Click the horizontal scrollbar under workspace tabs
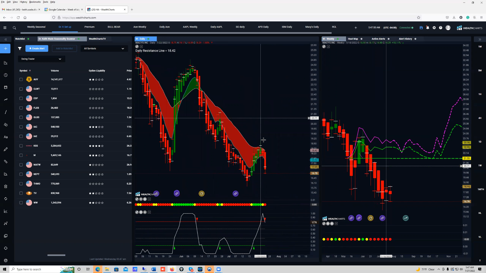Image resolution: width=486 pixels, height=273 pixels. 176,33
